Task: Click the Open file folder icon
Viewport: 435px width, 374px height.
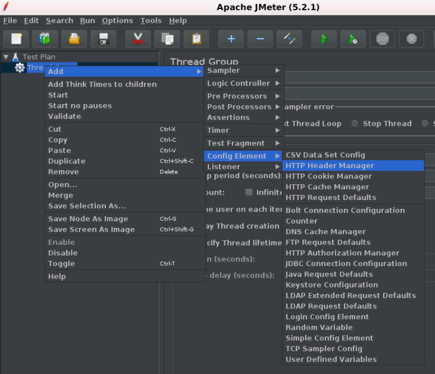Action: [74, 39]
